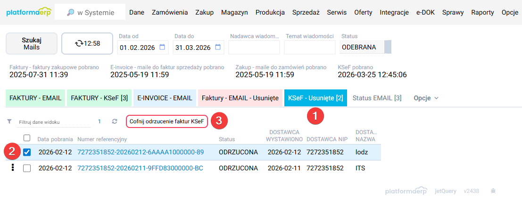Open the Sprawy menu
The height and width of the screenshot is (200, 522).
[453, 13]
